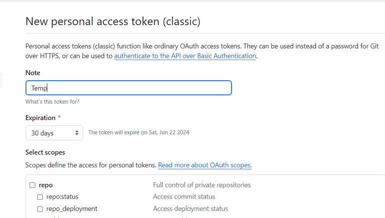Click the "What's this token for?" hint
This screenshot has width=385, height=218.
(52, 102)
